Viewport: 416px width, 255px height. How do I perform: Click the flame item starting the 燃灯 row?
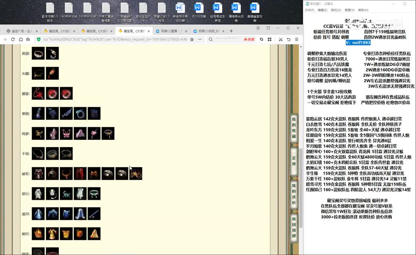click(38, 234)
